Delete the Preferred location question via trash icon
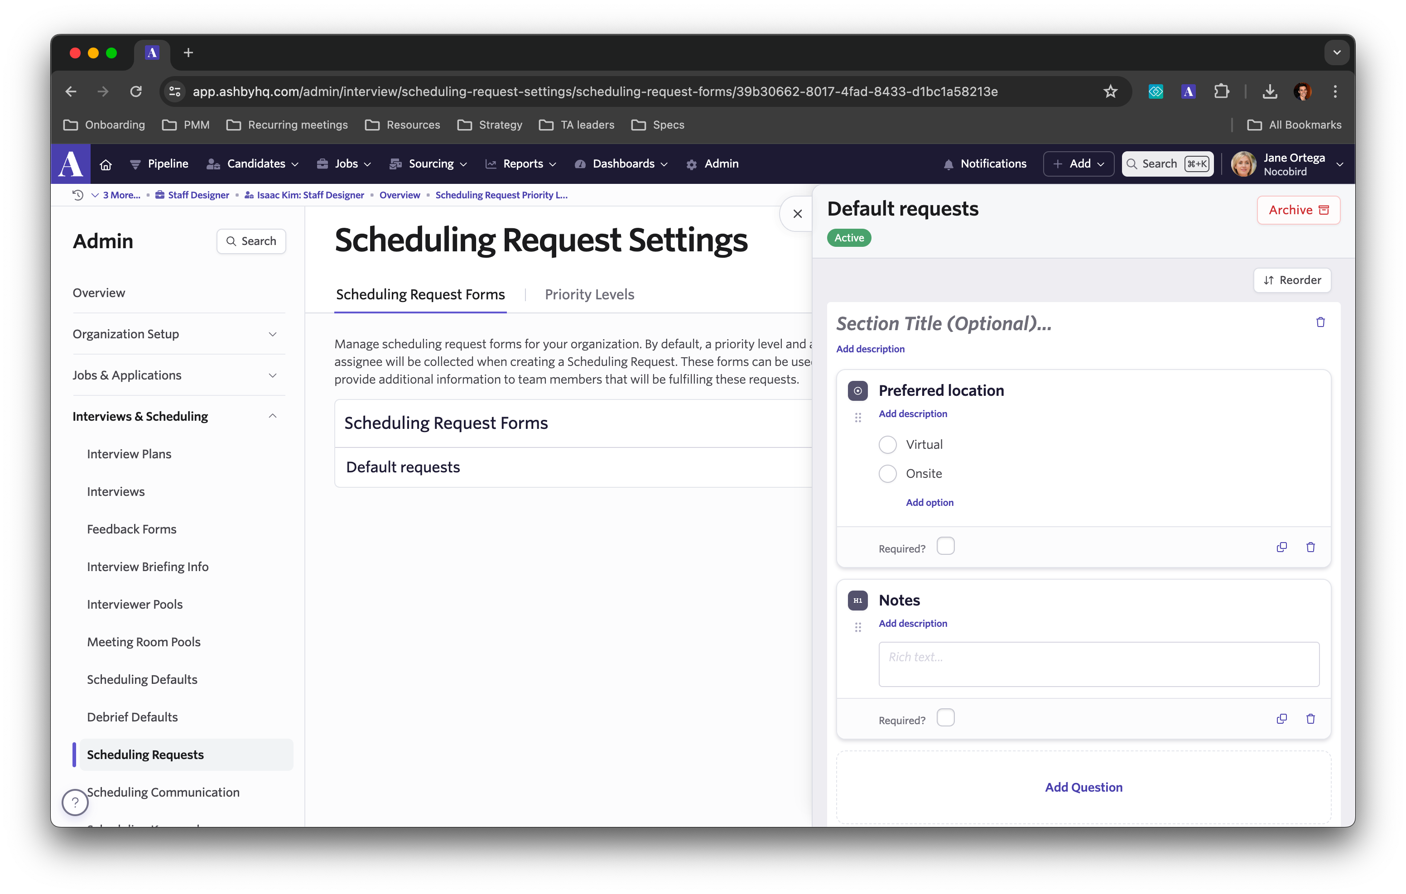Viewport: 1406px width, 894px height. (x=1310, y=547)
